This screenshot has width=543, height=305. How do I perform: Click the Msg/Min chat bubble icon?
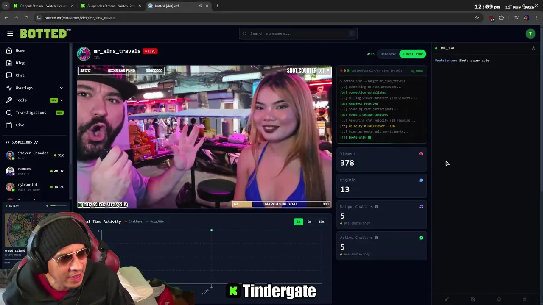coord(421,180)
